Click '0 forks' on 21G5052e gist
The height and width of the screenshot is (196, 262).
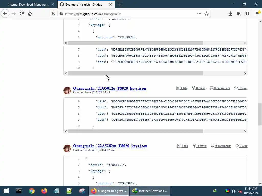click(199, 88)
